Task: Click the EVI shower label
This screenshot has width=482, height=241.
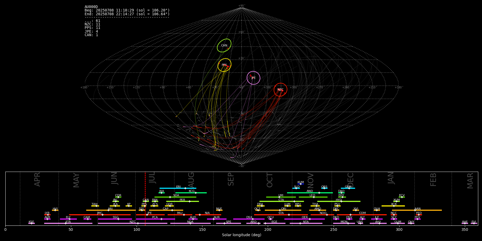Action: pos(474,222)
